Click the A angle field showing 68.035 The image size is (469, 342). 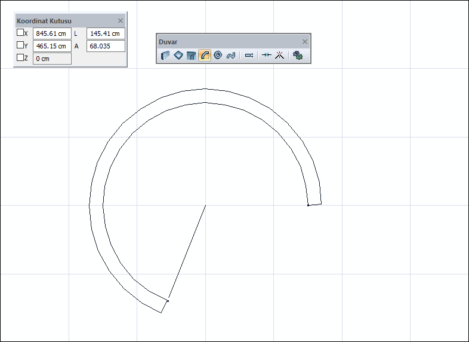[x=106, y=46]
